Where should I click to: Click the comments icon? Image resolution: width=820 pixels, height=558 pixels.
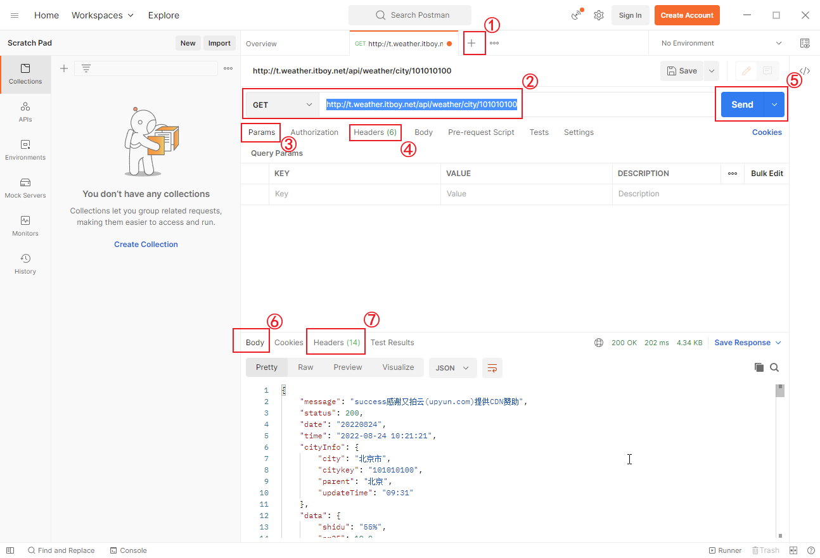767,71
